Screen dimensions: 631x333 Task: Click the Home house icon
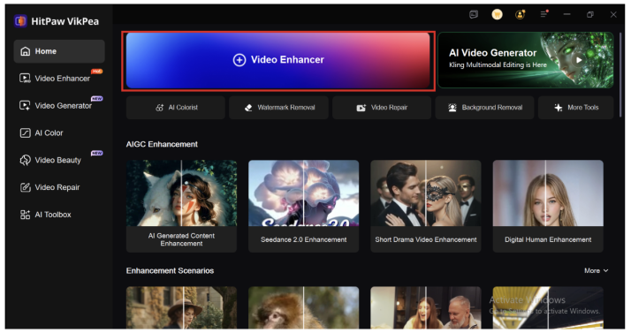click(26, 51)
